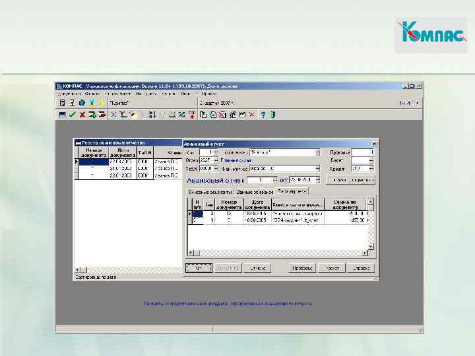Image resolution: width=475 pixels, height=356 pixels.
Task: Open the picker beside the Дебет field
Action: click(371, 160)
